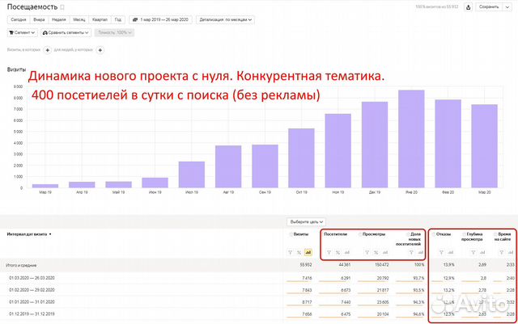Open the Сегмент dropdown
The image size is (518, 324).
point(22,32)
